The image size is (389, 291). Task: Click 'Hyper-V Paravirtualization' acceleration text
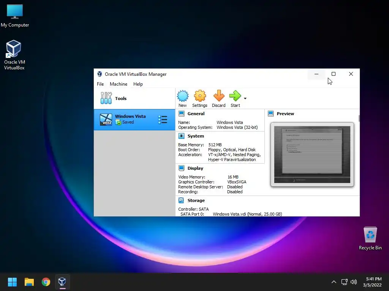coord(232,160)
